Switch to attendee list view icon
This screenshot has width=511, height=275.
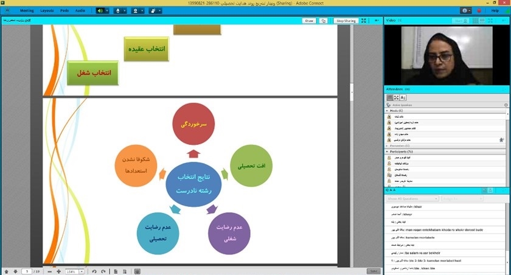point(390,97)
